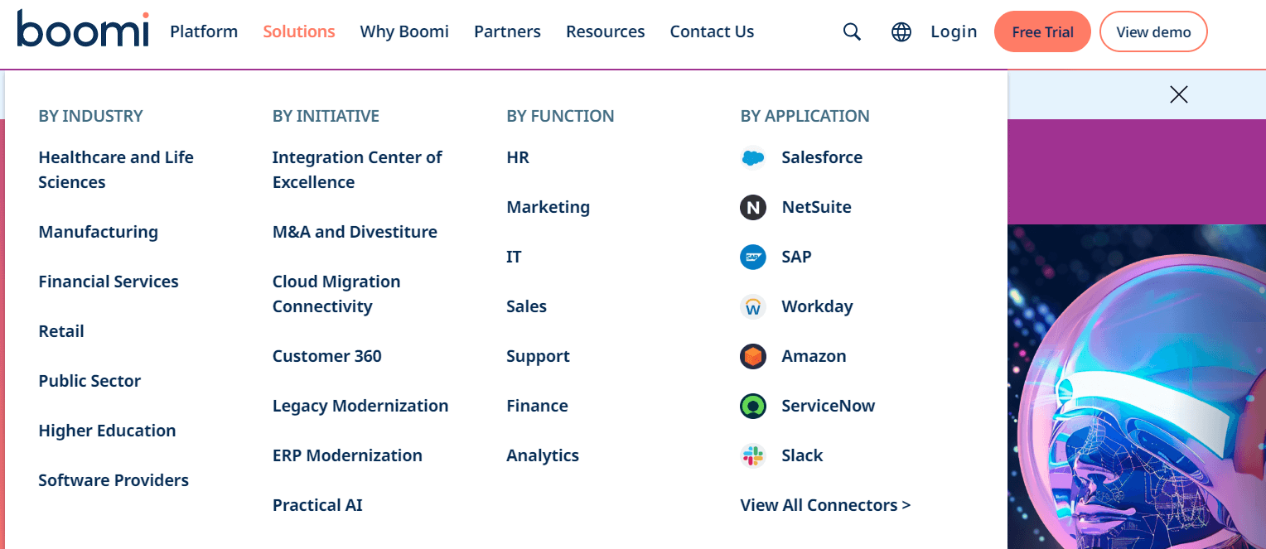1266x549 pixels.
Task: Click the futuristic head hero image
Action: [x=1137, y=387]
